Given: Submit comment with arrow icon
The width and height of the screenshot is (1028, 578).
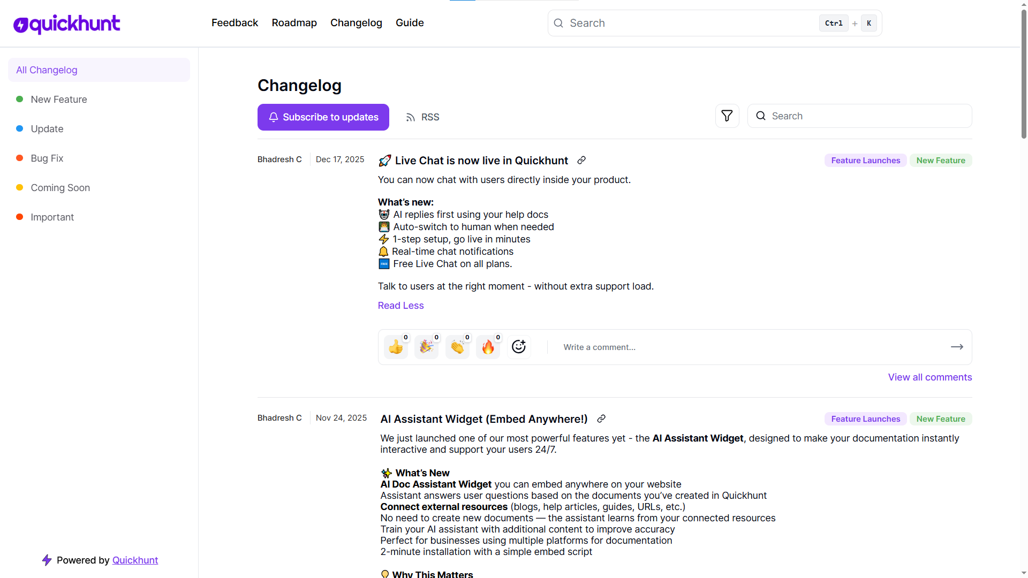Looking at the screenshot, I should pyautogui.click(x=957, y=347).
